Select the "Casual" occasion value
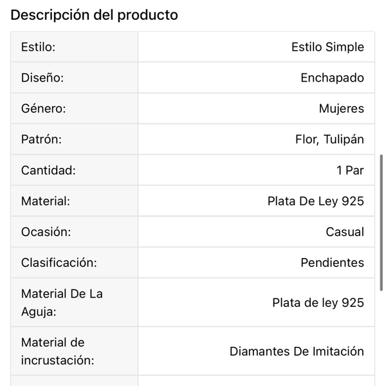 tap(345, 232)
